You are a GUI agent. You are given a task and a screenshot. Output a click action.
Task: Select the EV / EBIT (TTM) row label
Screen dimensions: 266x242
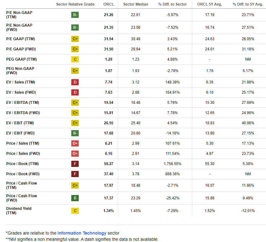(x=20, y=123)
